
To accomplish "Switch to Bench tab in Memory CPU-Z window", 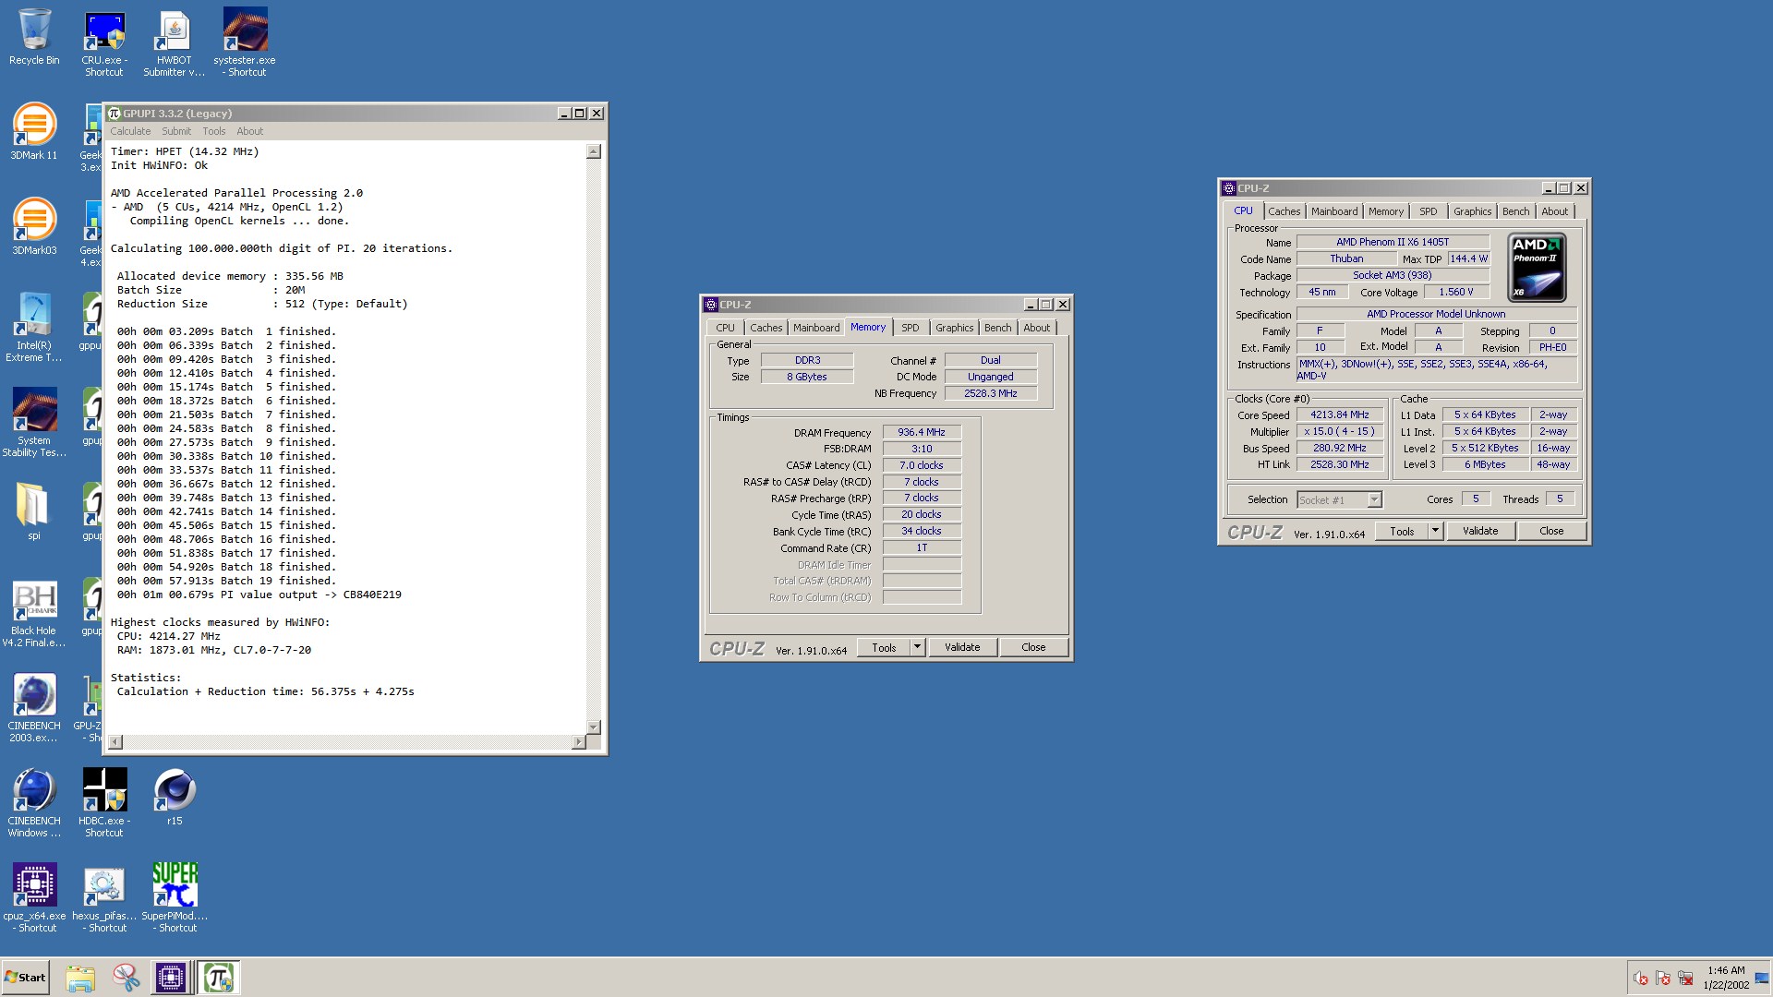I will click(997, 328).
